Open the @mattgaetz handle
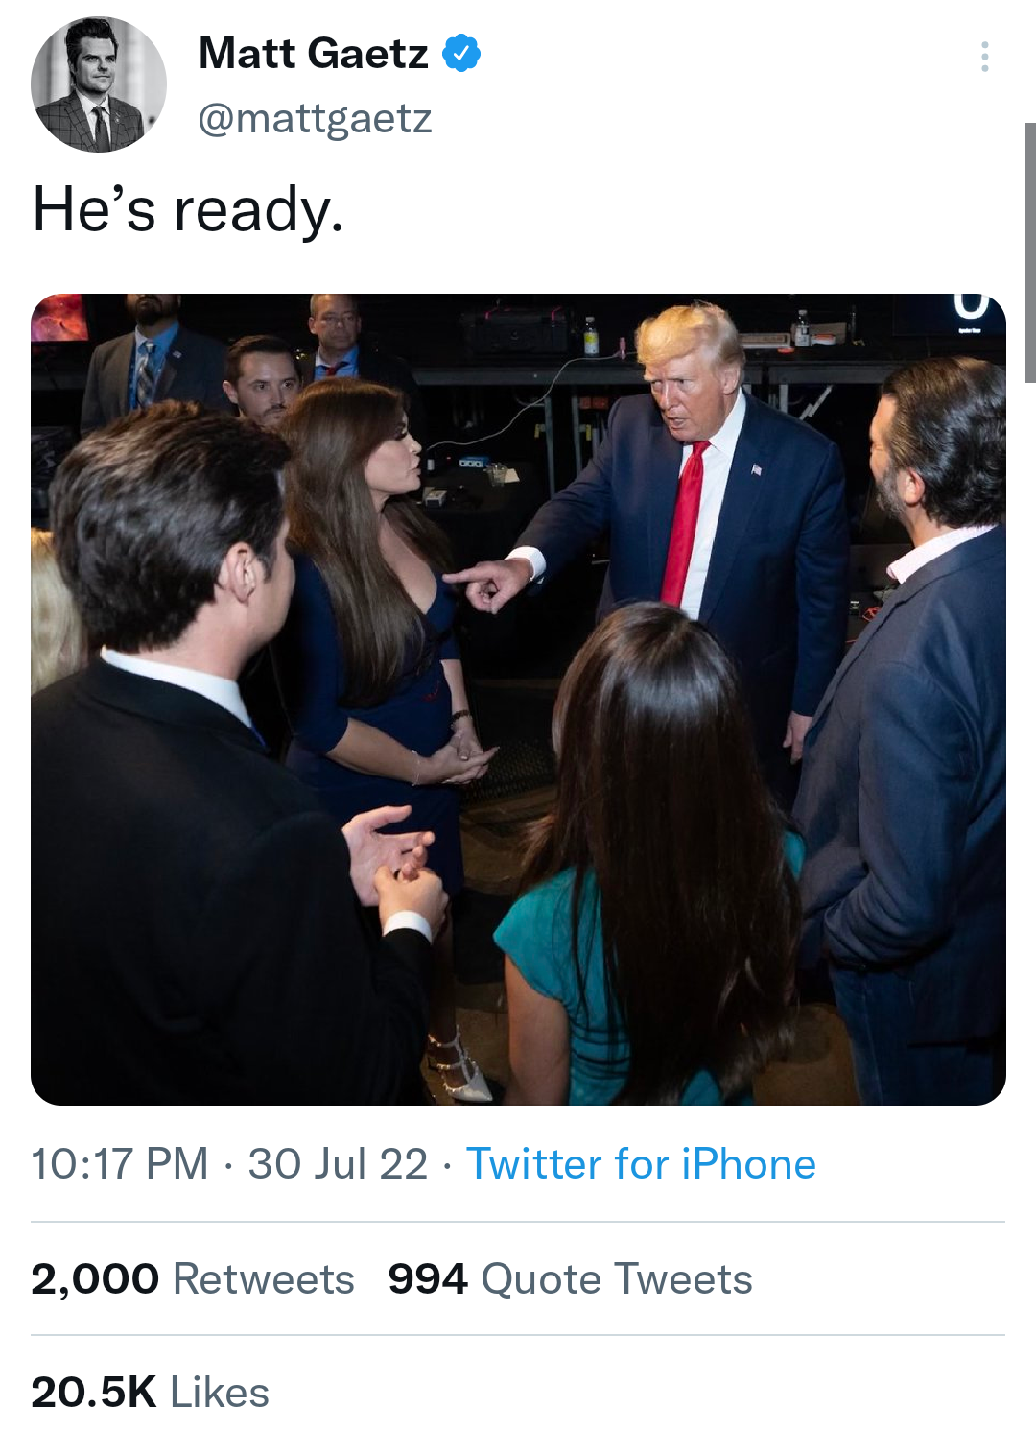1036x1431 pixels. pyautogui.click(x=315, y=118)
